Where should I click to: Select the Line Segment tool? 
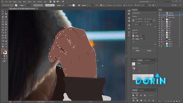6,19
